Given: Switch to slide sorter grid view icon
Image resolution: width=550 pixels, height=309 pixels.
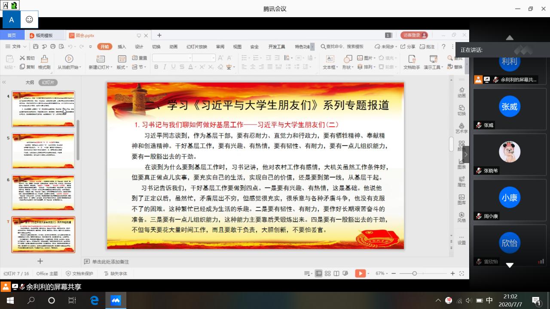Looking at the screenshot, I should pos(327,273).
